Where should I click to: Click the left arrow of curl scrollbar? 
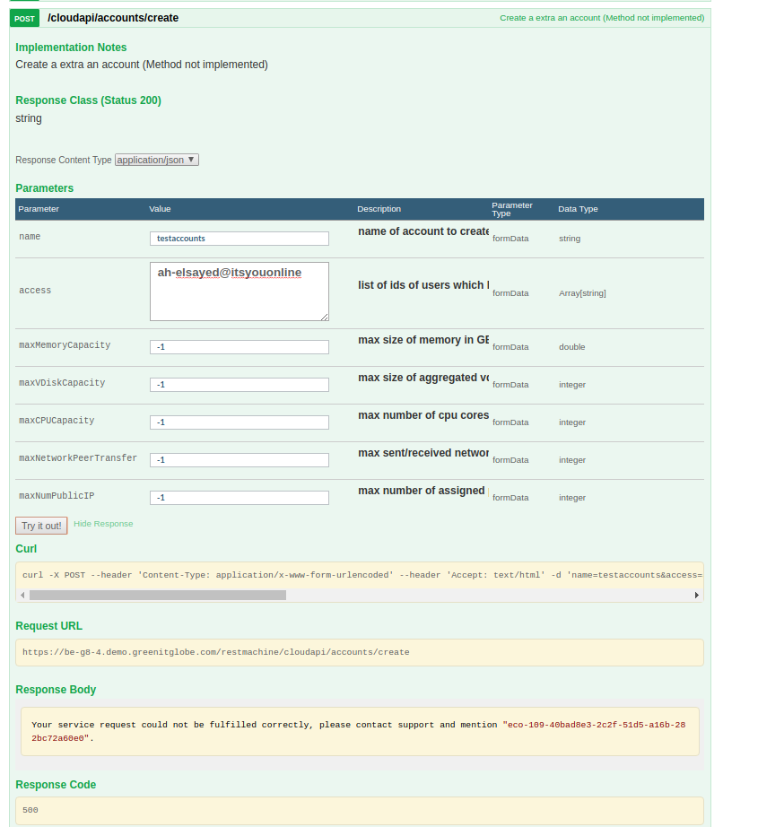pyautogui.click(x=22, y=594)
